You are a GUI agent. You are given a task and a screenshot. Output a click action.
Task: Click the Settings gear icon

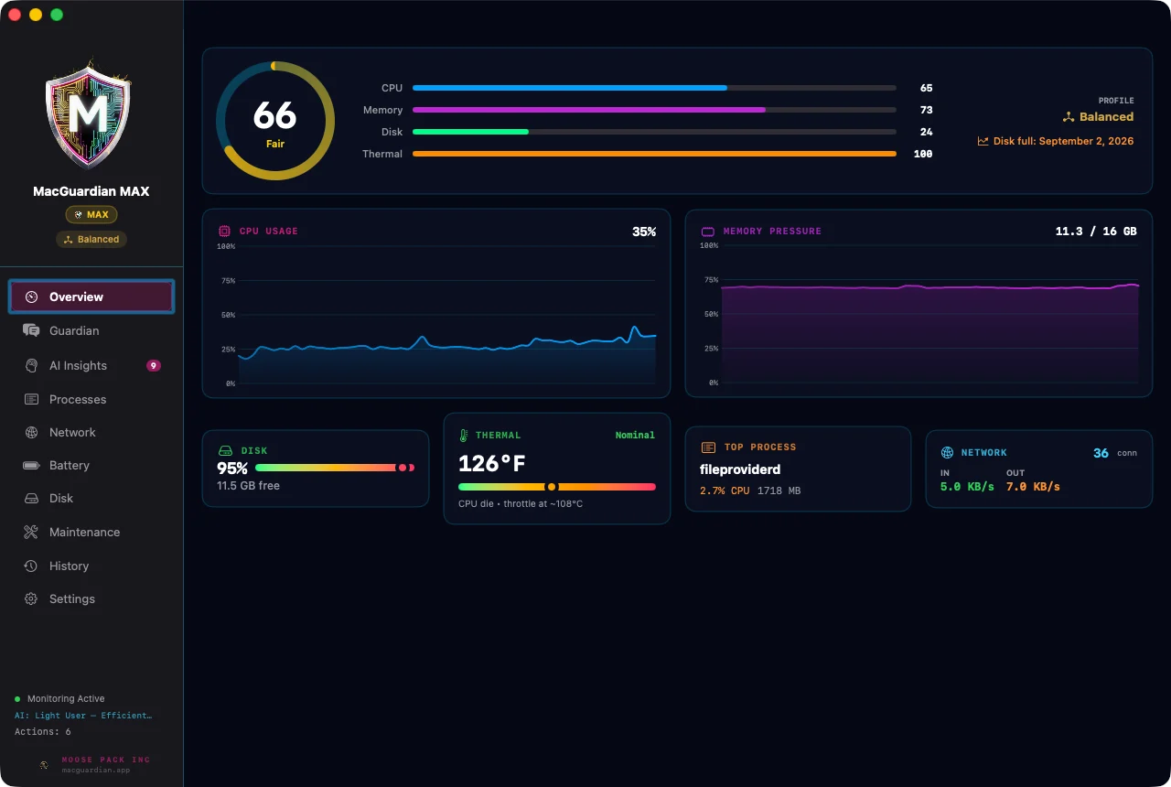click(x=31, y=598)
